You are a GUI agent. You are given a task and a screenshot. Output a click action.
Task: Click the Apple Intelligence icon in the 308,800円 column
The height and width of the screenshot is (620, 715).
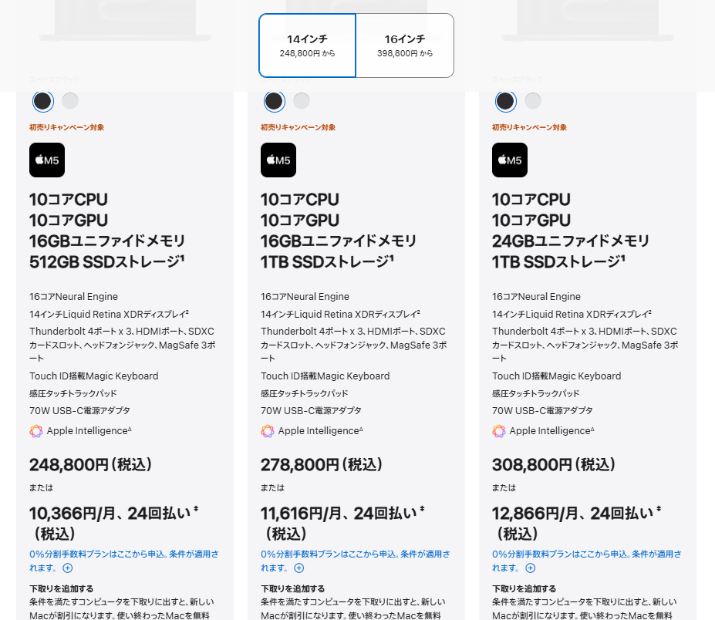point(499,431)
